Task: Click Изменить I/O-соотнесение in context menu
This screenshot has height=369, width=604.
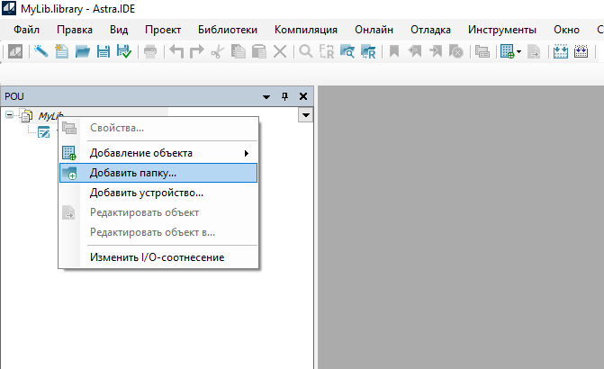Action: (x=157, y=257)
